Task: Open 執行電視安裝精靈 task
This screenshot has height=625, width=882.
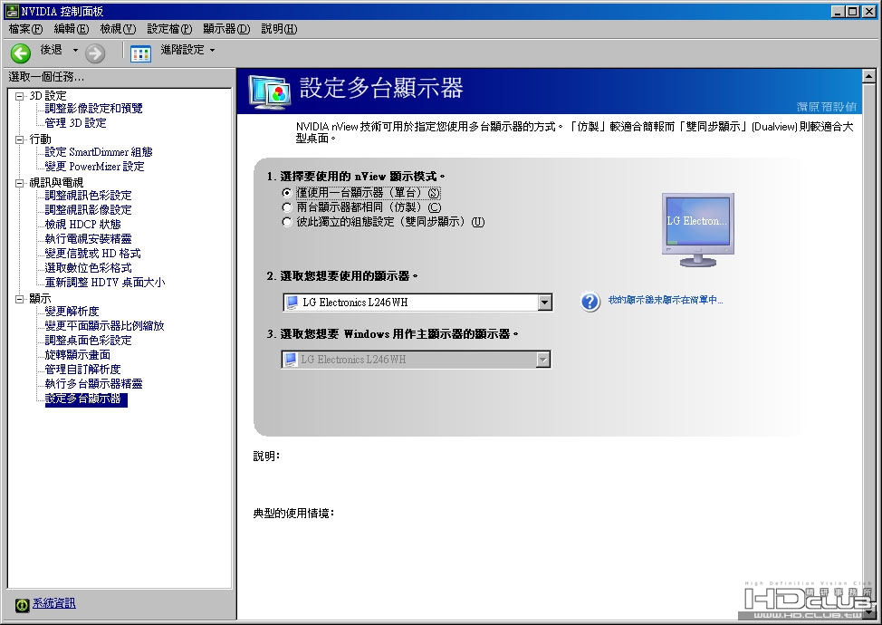Action: coord(89,239)
